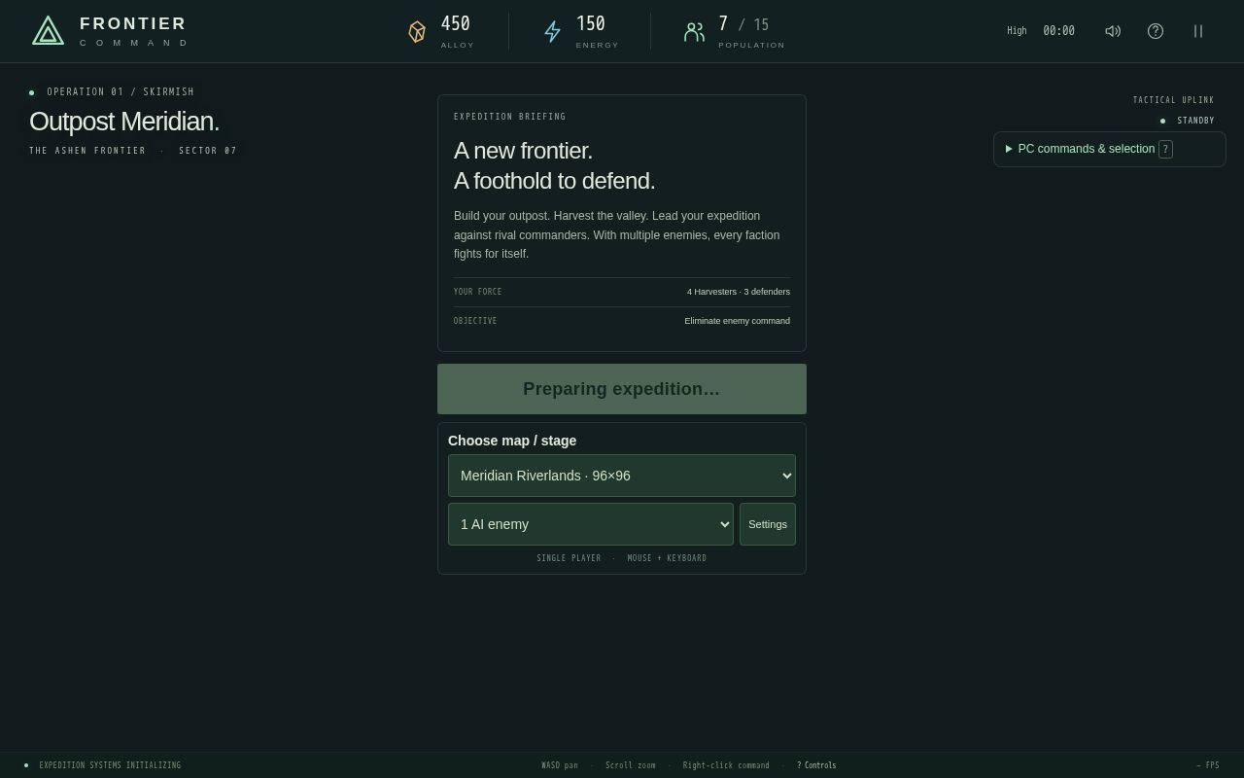Click the 00:00 mission timer

[1058, 31]
